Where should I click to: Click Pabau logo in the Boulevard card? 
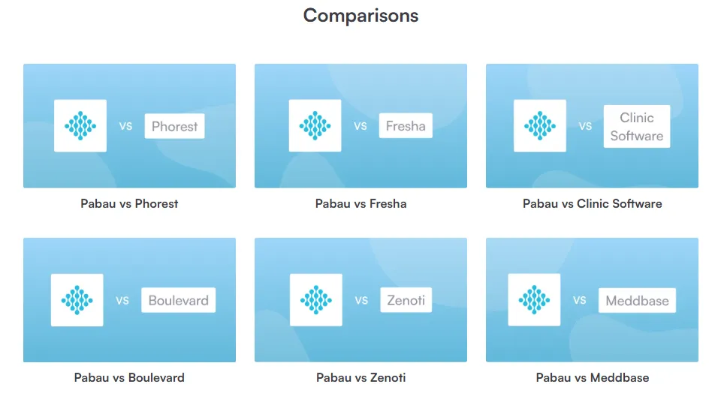(77, 300)
